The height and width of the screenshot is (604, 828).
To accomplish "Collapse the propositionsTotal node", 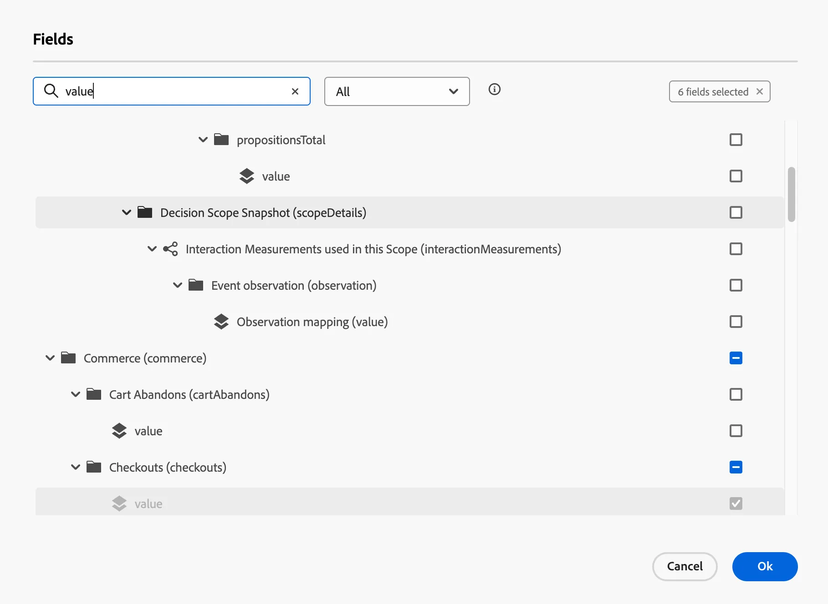I will click(x=203, y=140).
